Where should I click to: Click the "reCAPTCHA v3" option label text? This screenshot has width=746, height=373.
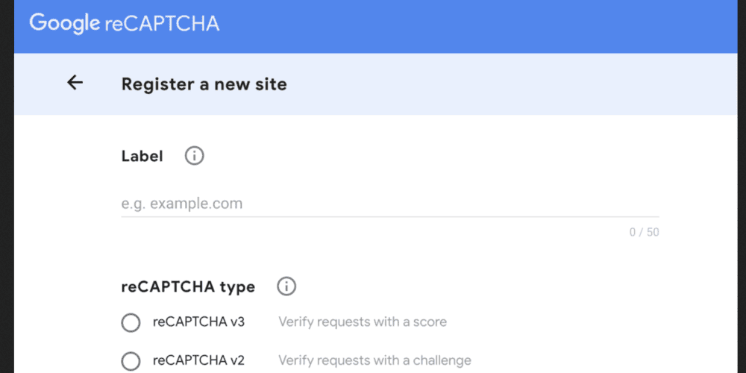point(198,322)
